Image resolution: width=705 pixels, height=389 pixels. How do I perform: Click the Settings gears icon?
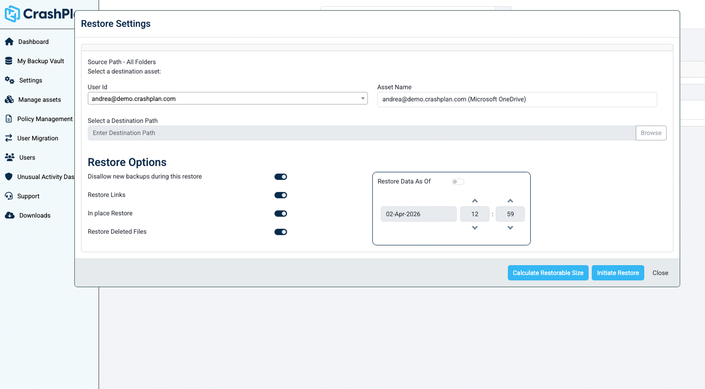pyautogui.click(x=10, y=80)
